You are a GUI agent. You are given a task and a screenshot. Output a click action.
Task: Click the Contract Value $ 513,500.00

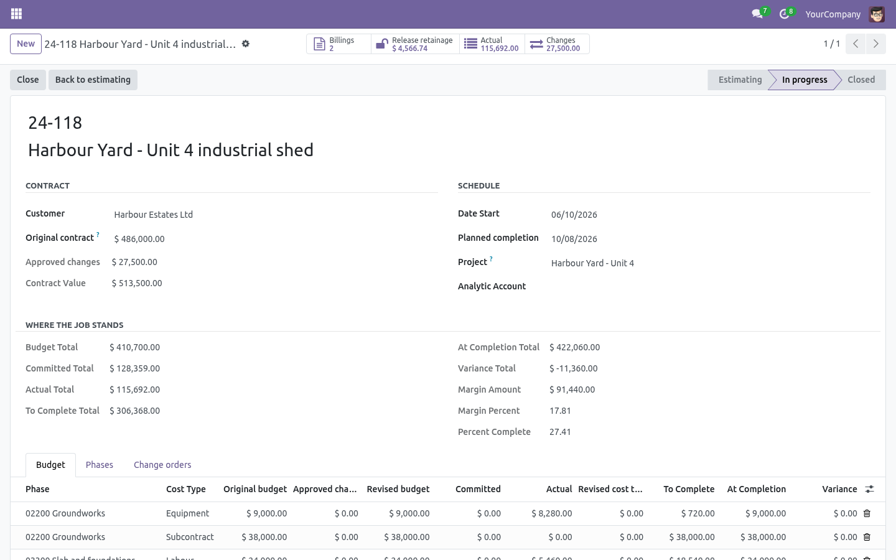pos(137,283)
